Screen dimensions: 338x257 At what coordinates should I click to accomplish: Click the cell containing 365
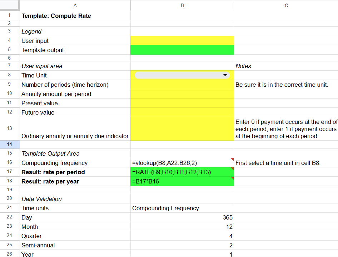point(182,217)
